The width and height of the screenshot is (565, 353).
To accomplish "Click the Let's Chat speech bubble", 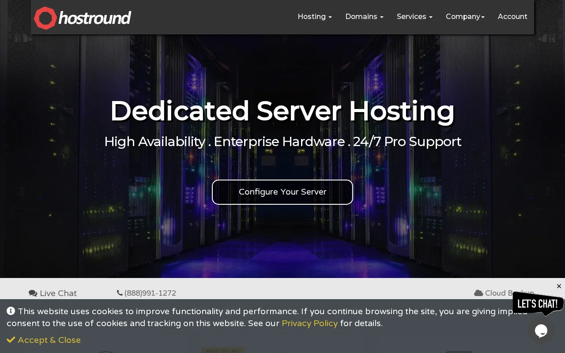I will click(538, 304).
